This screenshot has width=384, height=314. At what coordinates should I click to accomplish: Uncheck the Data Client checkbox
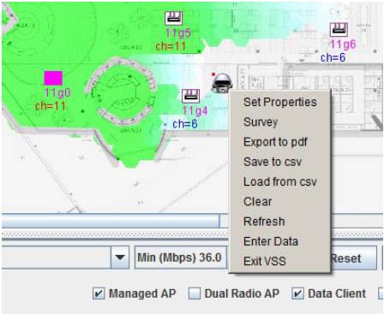click(297, 293)
